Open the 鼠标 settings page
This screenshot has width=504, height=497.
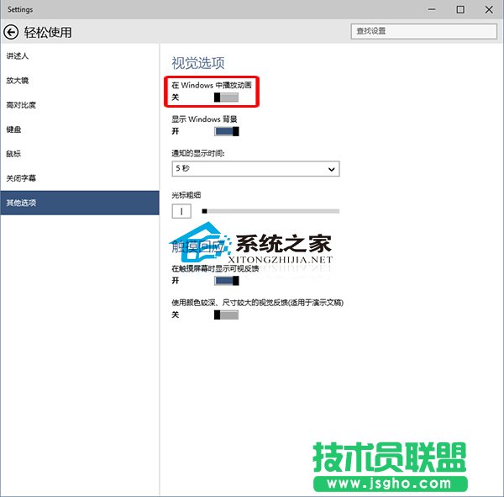click(80, 154)
